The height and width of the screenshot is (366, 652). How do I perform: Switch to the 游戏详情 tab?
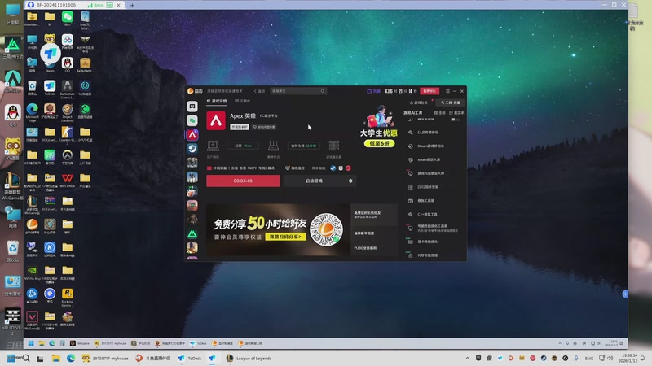coord(217,101)
